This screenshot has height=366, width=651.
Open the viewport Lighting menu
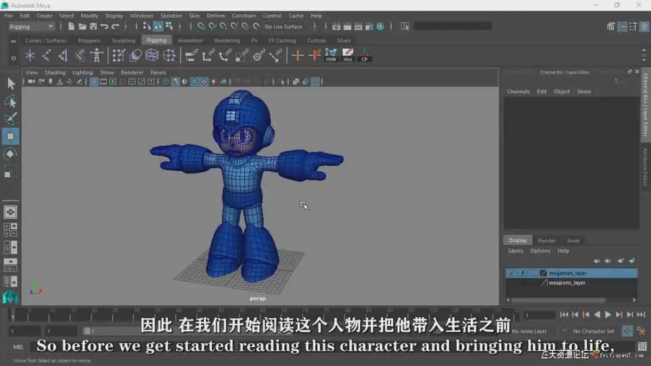[82, 72]
